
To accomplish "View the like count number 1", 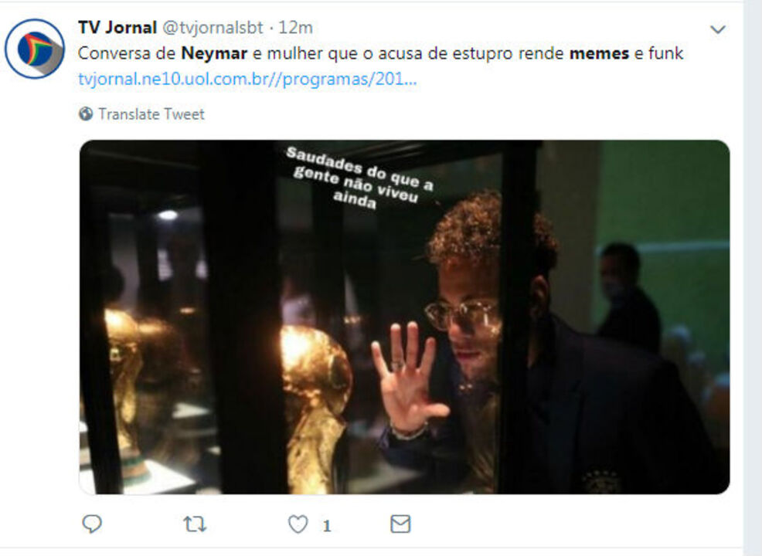I will tap(327, 525).
